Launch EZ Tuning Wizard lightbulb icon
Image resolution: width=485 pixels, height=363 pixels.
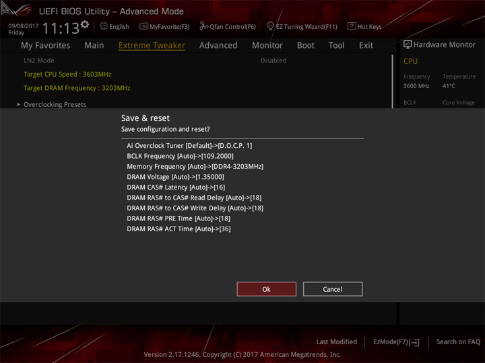coord(270,26)
